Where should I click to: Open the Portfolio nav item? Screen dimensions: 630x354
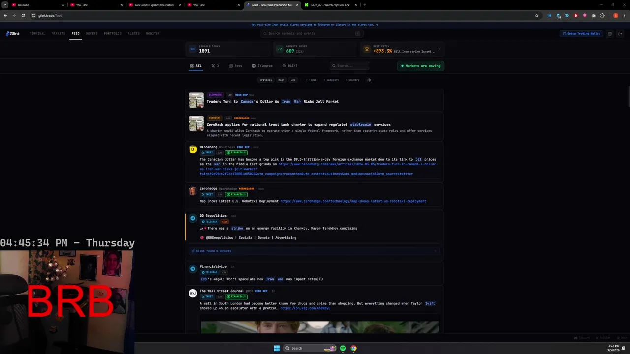point(113,34)
